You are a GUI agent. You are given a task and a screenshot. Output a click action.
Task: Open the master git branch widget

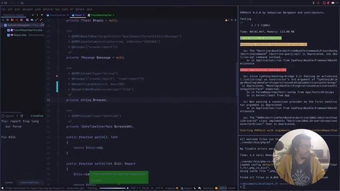click(186, 188)
